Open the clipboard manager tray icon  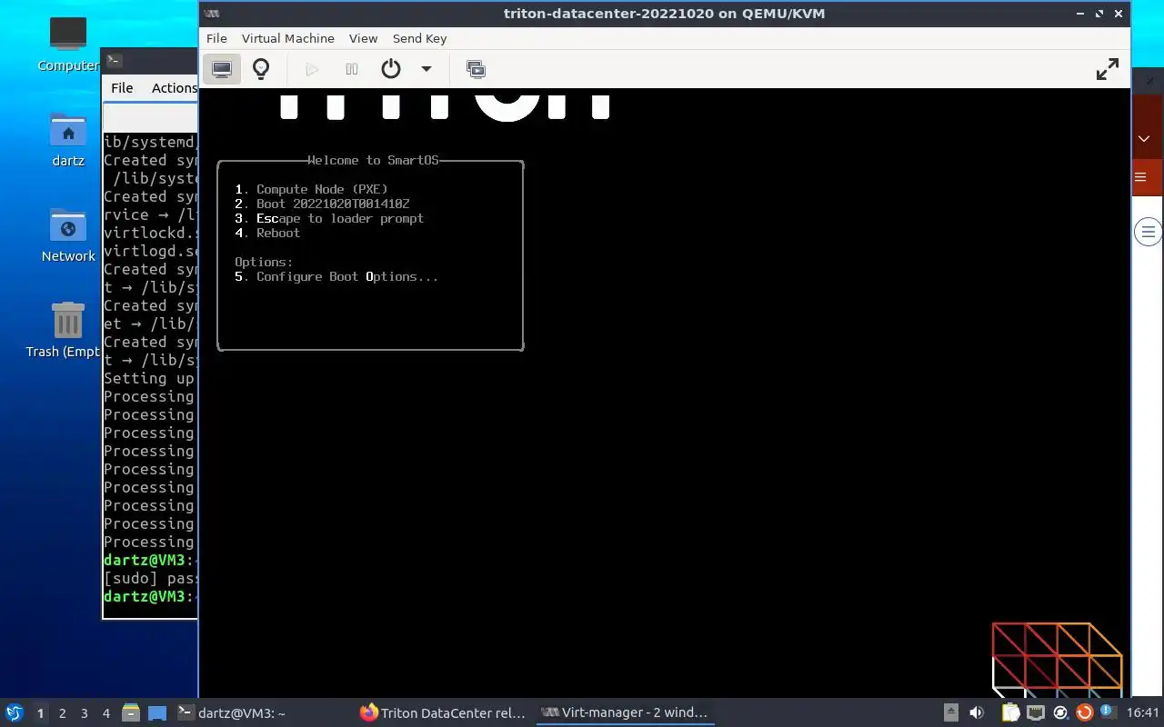click(x=1011, y=713)
